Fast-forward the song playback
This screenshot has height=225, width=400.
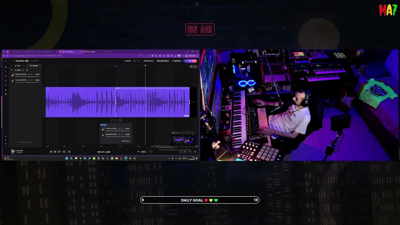coord(59,152)
